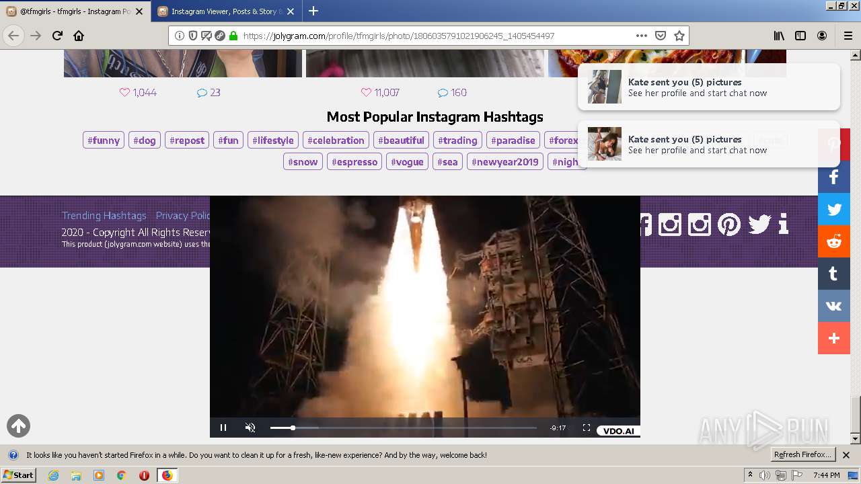Enter fullscreen mode on video player
Image resolution: width=861 pixels, height=484 pixels.
tap(587, 428)
